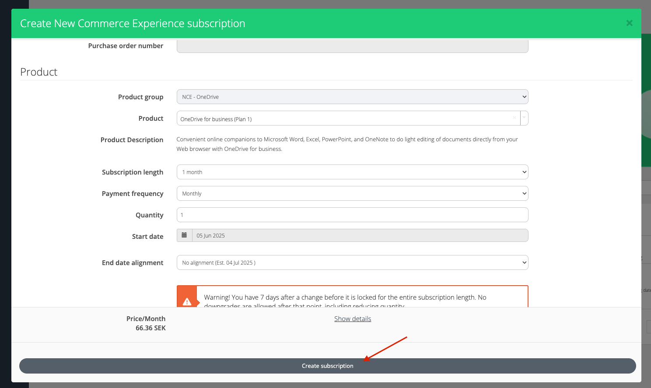Viewport: 651px width, 388px height.
Task: Click the orange warning triangle icon
Action: point(187,301)
